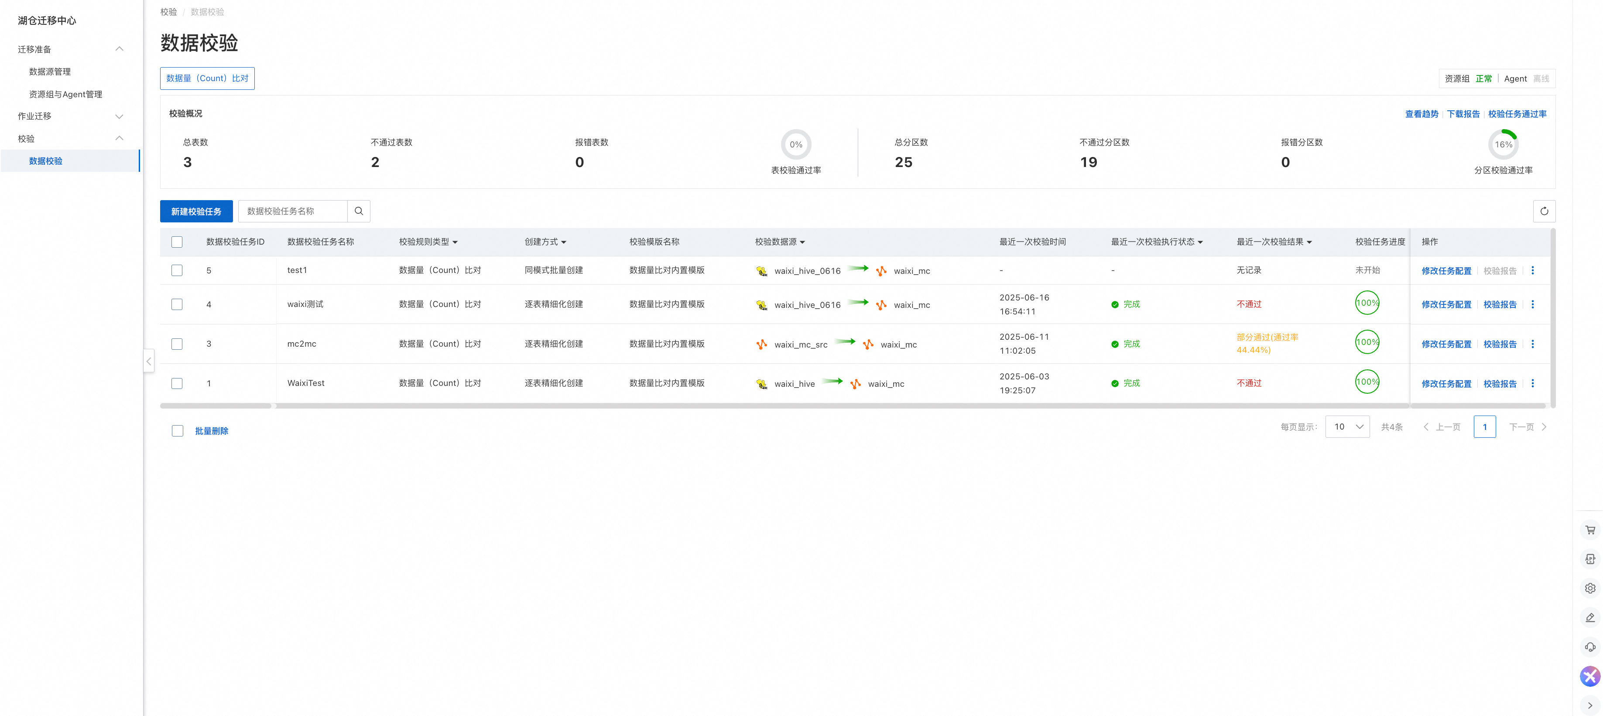
Task: Click 修改任务配置 for test1
Action: pos(1446,271)
